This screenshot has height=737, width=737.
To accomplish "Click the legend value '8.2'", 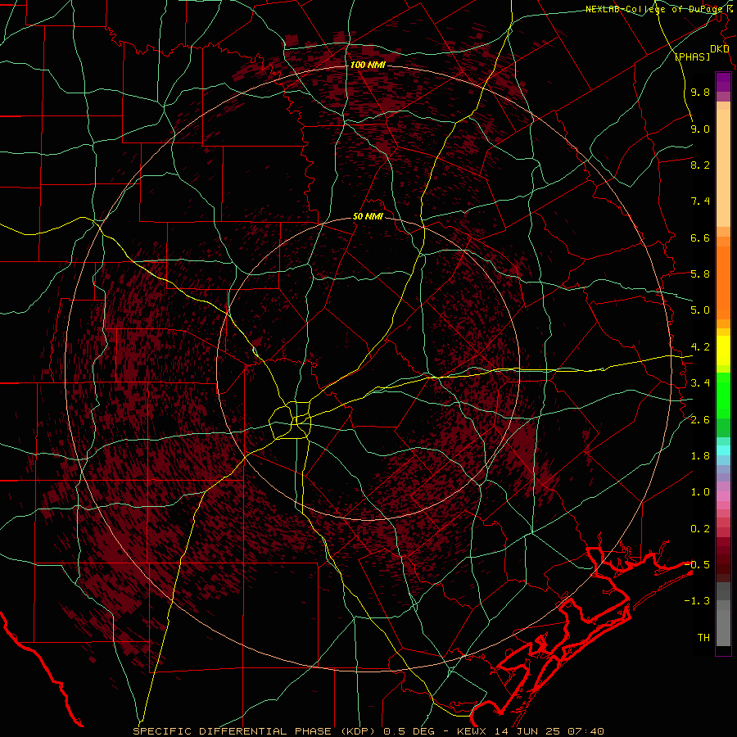I will click(700, 165).
